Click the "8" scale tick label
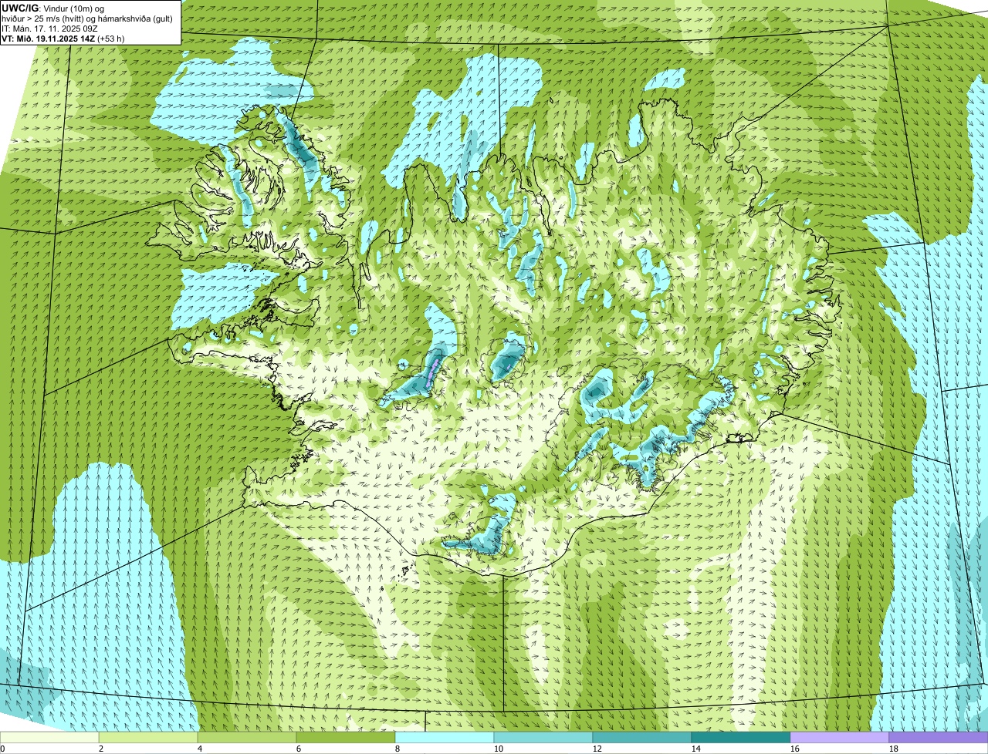Image resolution: width=988 pixels, height=754 pixels. coord(398,749)
